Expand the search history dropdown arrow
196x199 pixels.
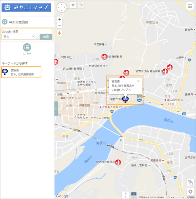[37, 37]
